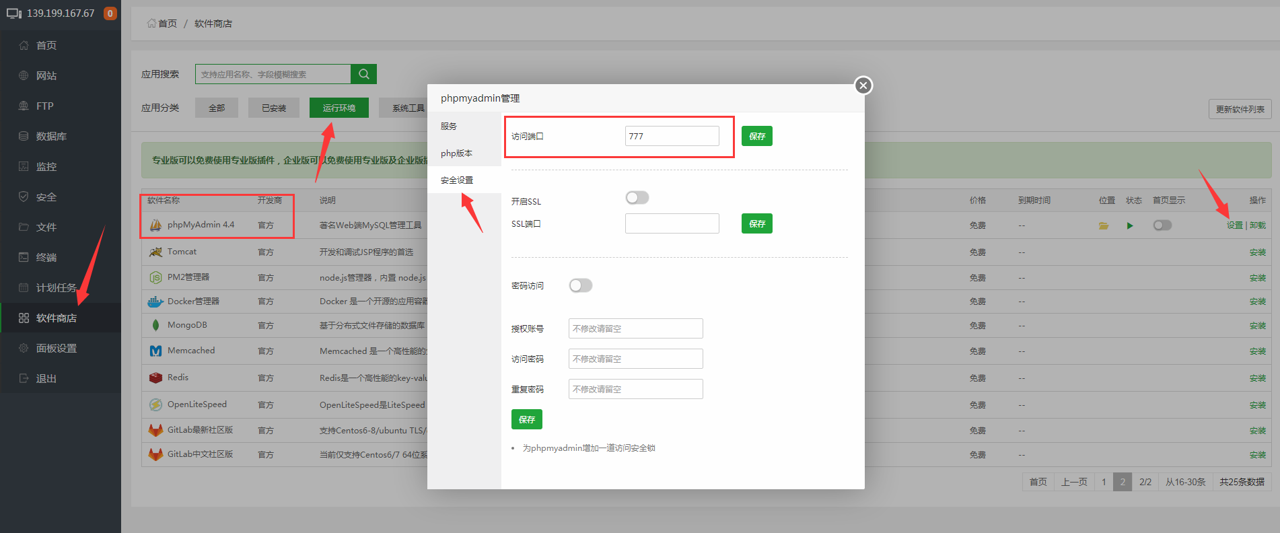Open the phpMyAdmin folder location icon
1280x533 pixels.
pos(1104,225)
